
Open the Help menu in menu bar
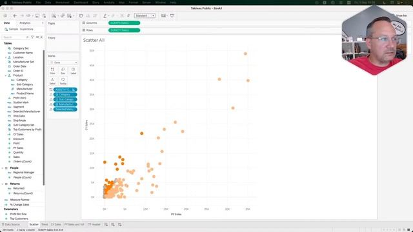click(173, 3)
